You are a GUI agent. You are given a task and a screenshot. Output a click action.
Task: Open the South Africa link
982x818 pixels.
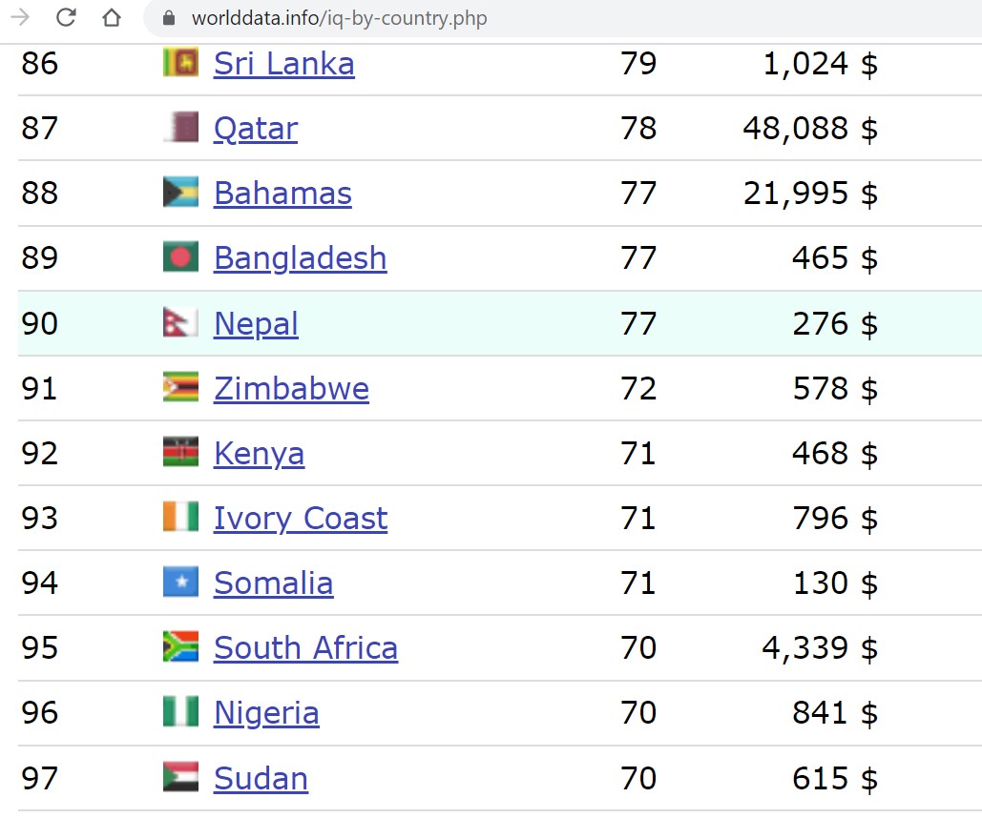tap(305, 647)
